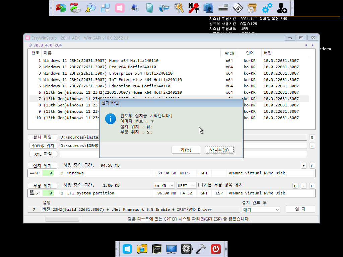Open the blue monitor display icon

coord(171,249)
